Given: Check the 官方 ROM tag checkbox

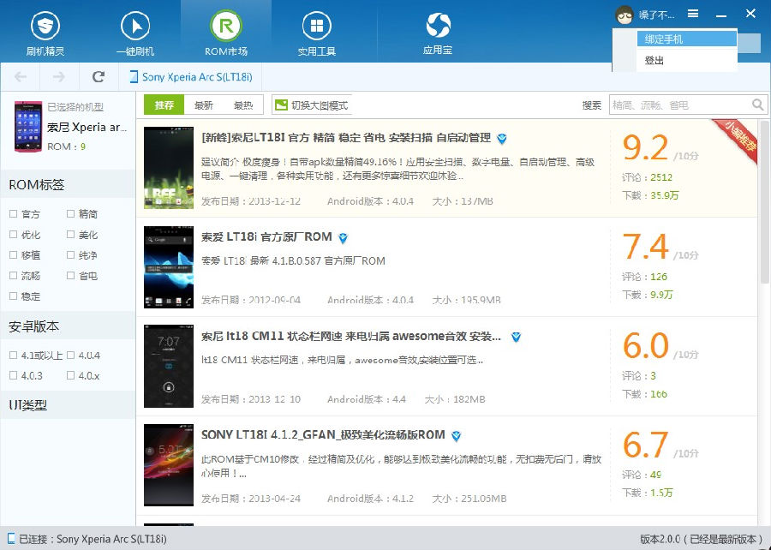Looking at the screenshot, I should (x=13, y=214).
